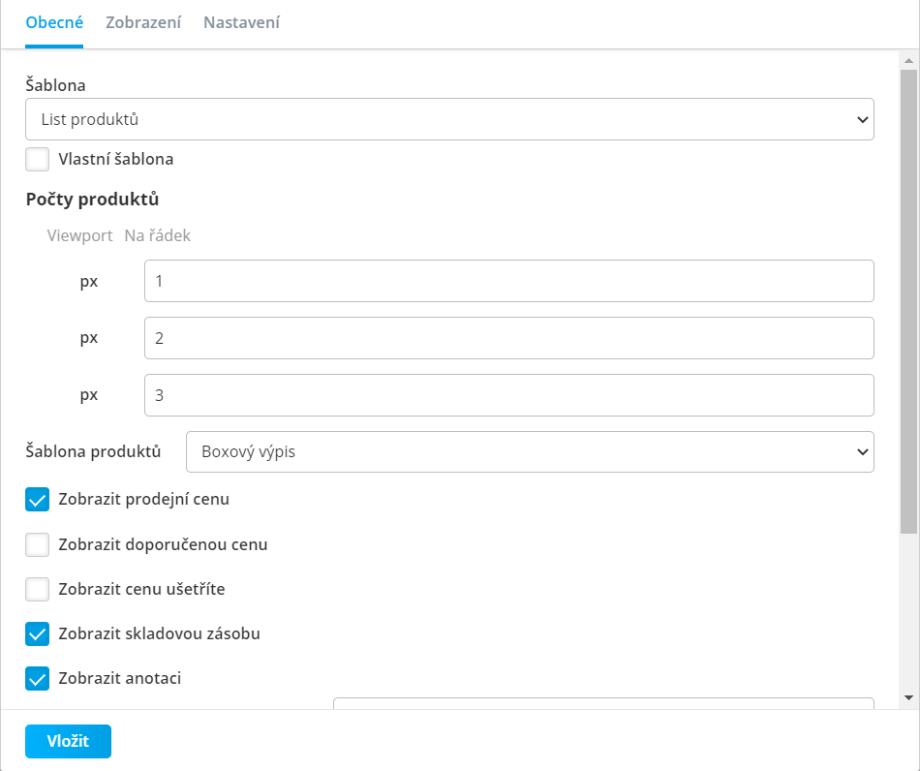Viewport: 920px width, 771px height.
Task: Enable the Vlastní šablona checkbox
Action: coord(37,159)
